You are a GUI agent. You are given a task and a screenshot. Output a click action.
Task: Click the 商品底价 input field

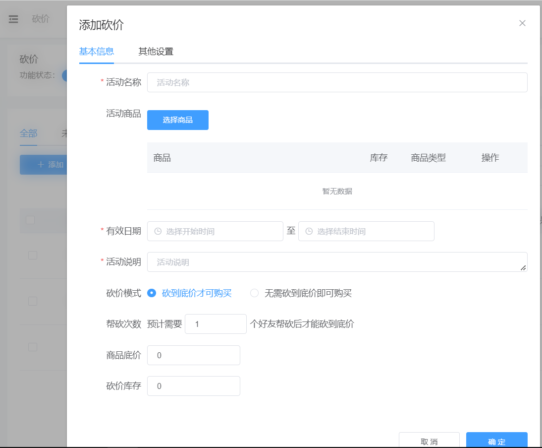tap(193, 355)
